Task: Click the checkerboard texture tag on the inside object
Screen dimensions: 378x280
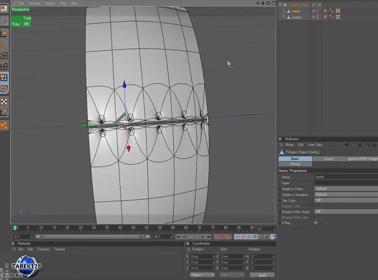Action: pyautogui.click(x=338, y=11)
